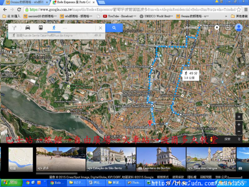The image size is (249, 187).
Task: Reload the page with refresh icon
Action: click(x=19, y=10)
